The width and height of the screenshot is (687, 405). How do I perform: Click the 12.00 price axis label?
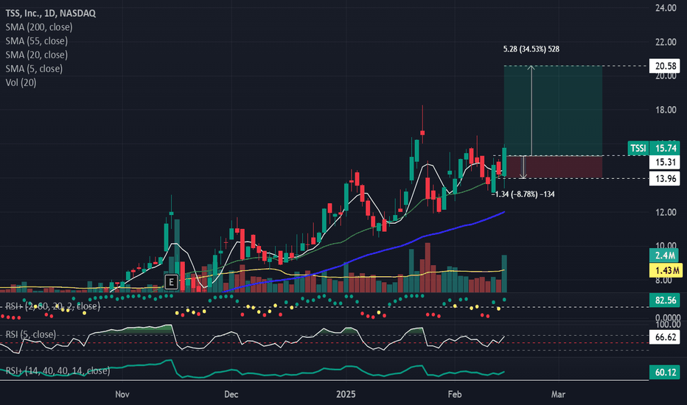(x=665, y=212)
